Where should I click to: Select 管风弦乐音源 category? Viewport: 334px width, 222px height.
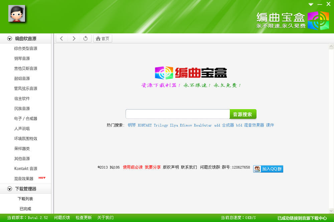click(26, 88)
